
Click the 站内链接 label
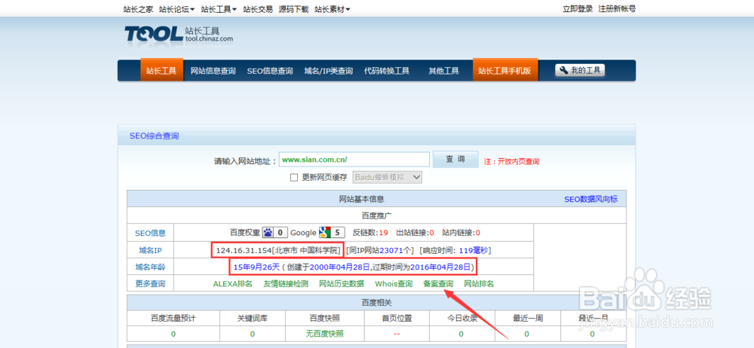[x=458, y=233]
